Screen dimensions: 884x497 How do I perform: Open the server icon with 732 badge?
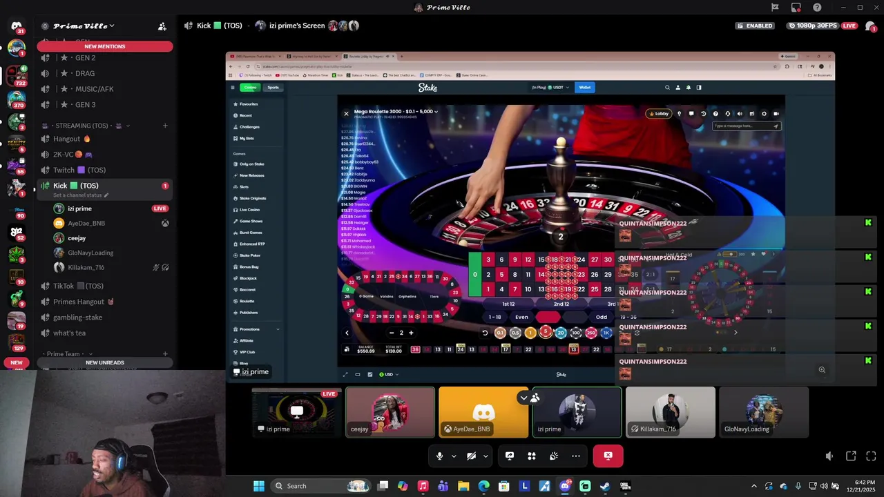pyautogui.click(x=17, y=75)
